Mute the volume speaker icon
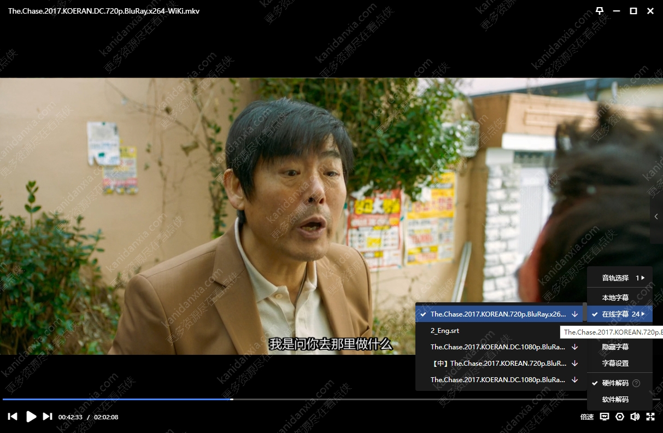This screenshot has height=433, width=663. (635, 417)
